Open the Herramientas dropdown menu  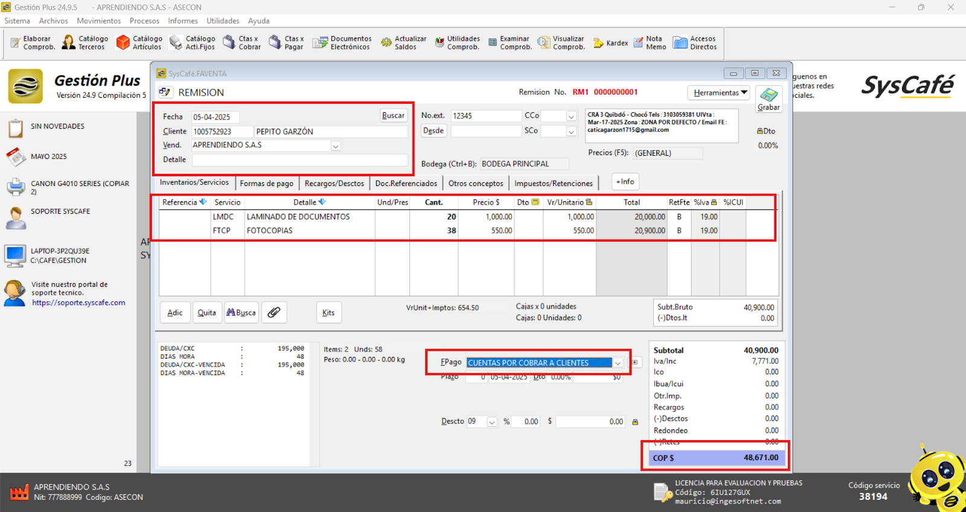coord(718,92)
